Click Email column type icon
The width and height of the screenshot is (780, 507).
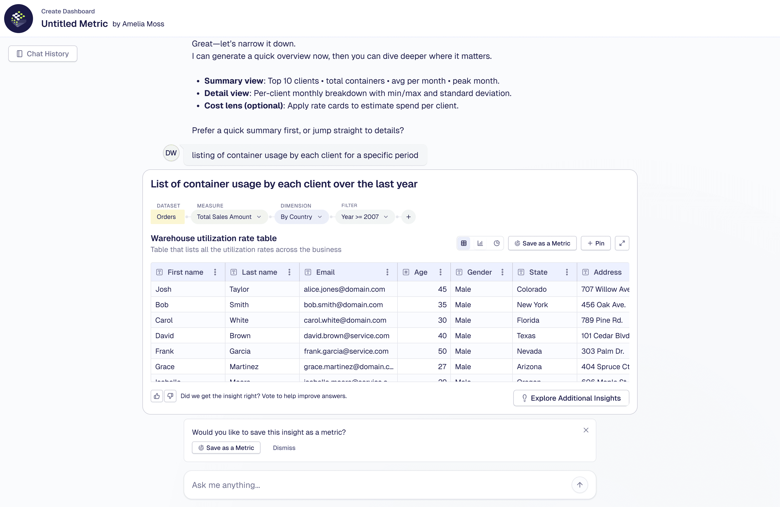[x=308, y=272]
